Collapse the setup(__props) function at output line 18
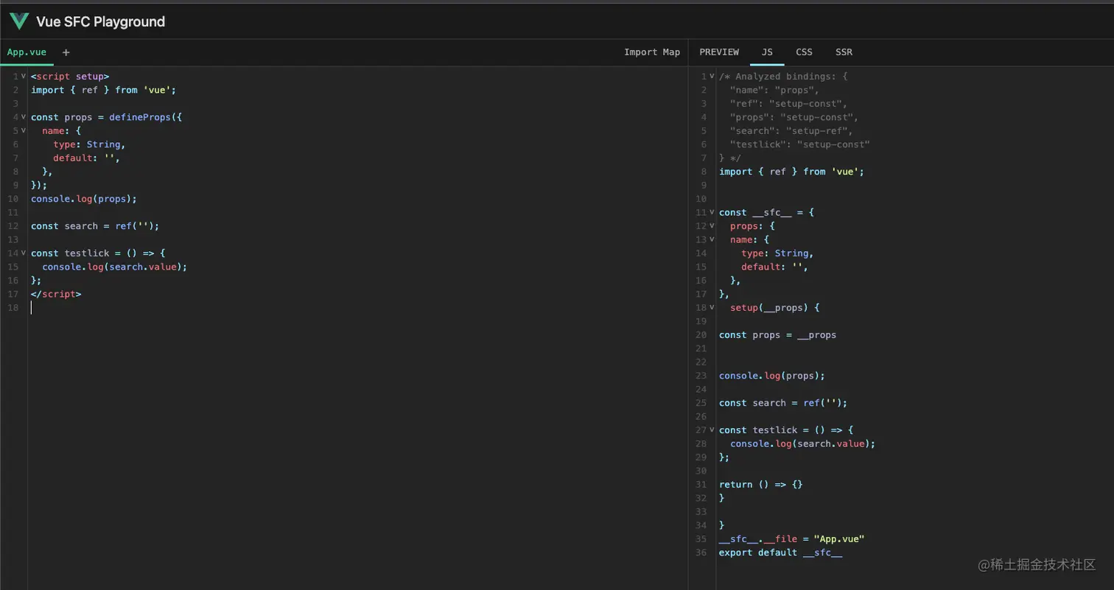This screenshot has height=590, width=1114. (711, 308)
